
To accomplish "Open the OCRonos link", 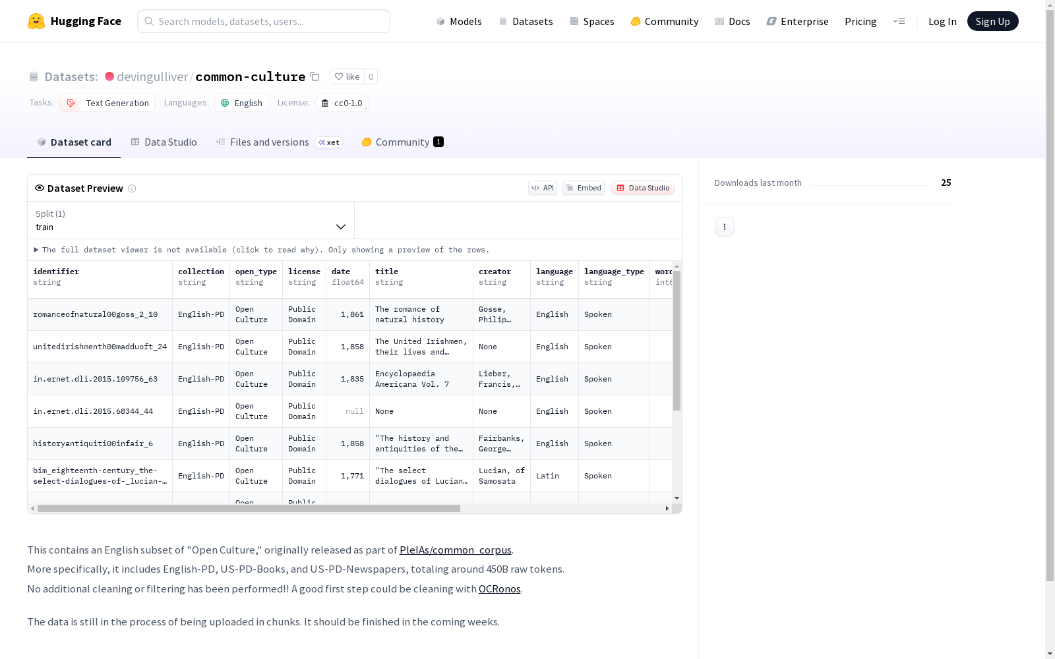I will pyautogui.click(x=500, y=588).
